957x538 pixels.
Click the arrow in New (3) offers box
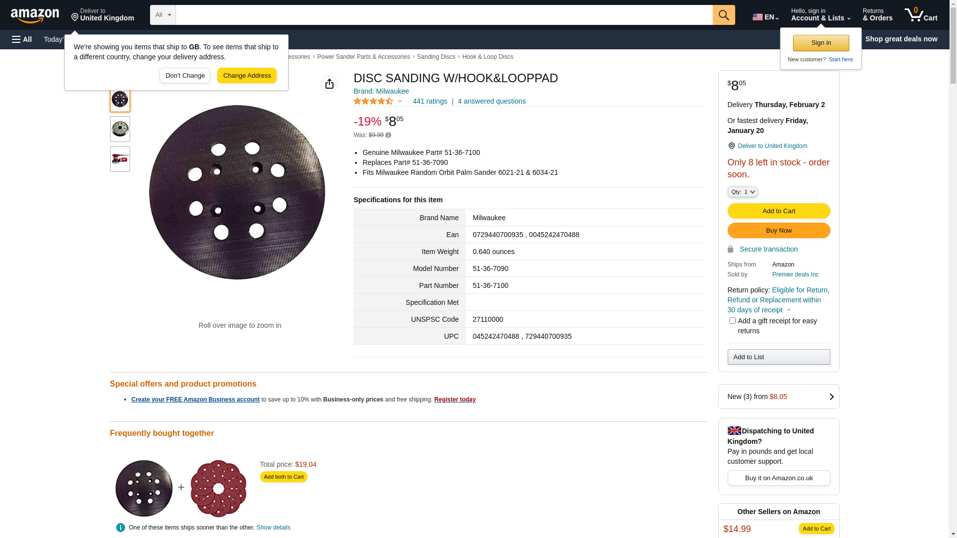pyautogui.click(x=831, y=397)
